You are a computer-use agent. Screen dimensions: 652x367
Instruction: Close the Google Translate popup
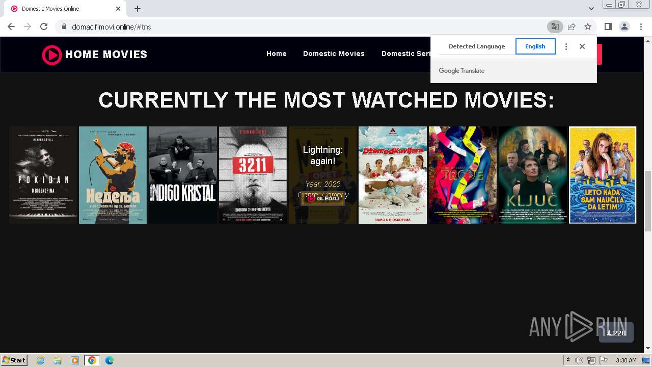[x=582, y=46]
